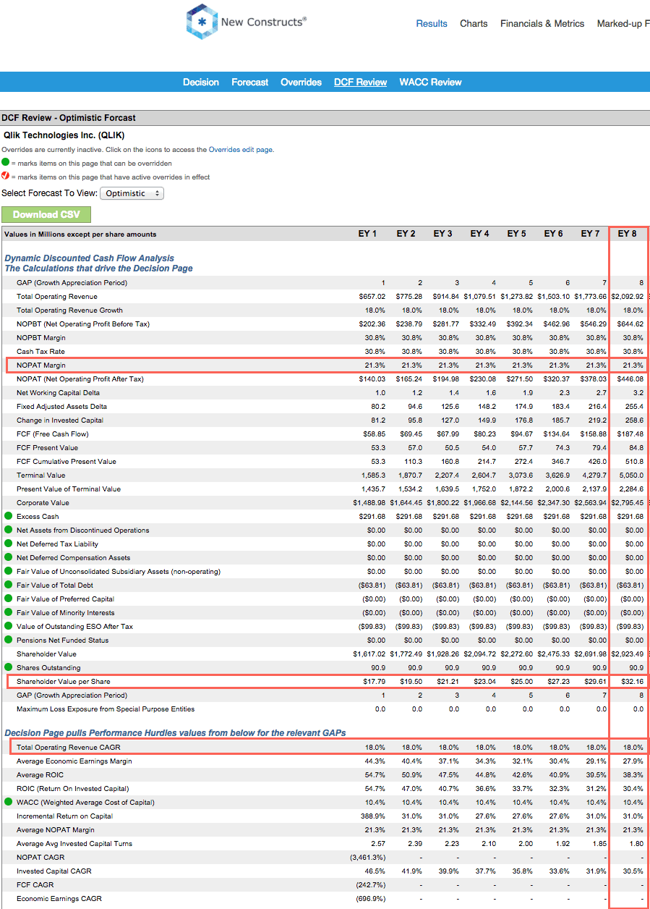Click EY 8 Total Operating Revenue $2,092.92
The width and height of the screenshot is (650, 909).
[x=628, y=296]
